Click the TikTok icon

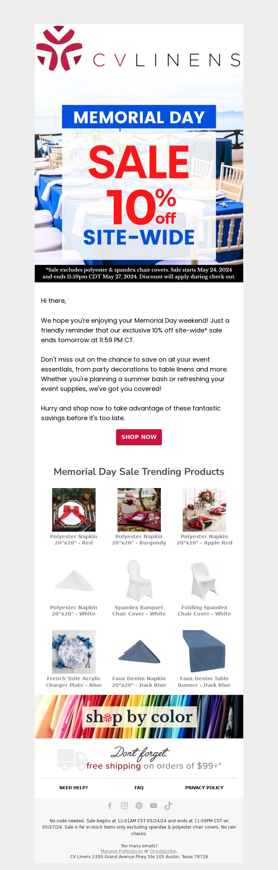168,806
